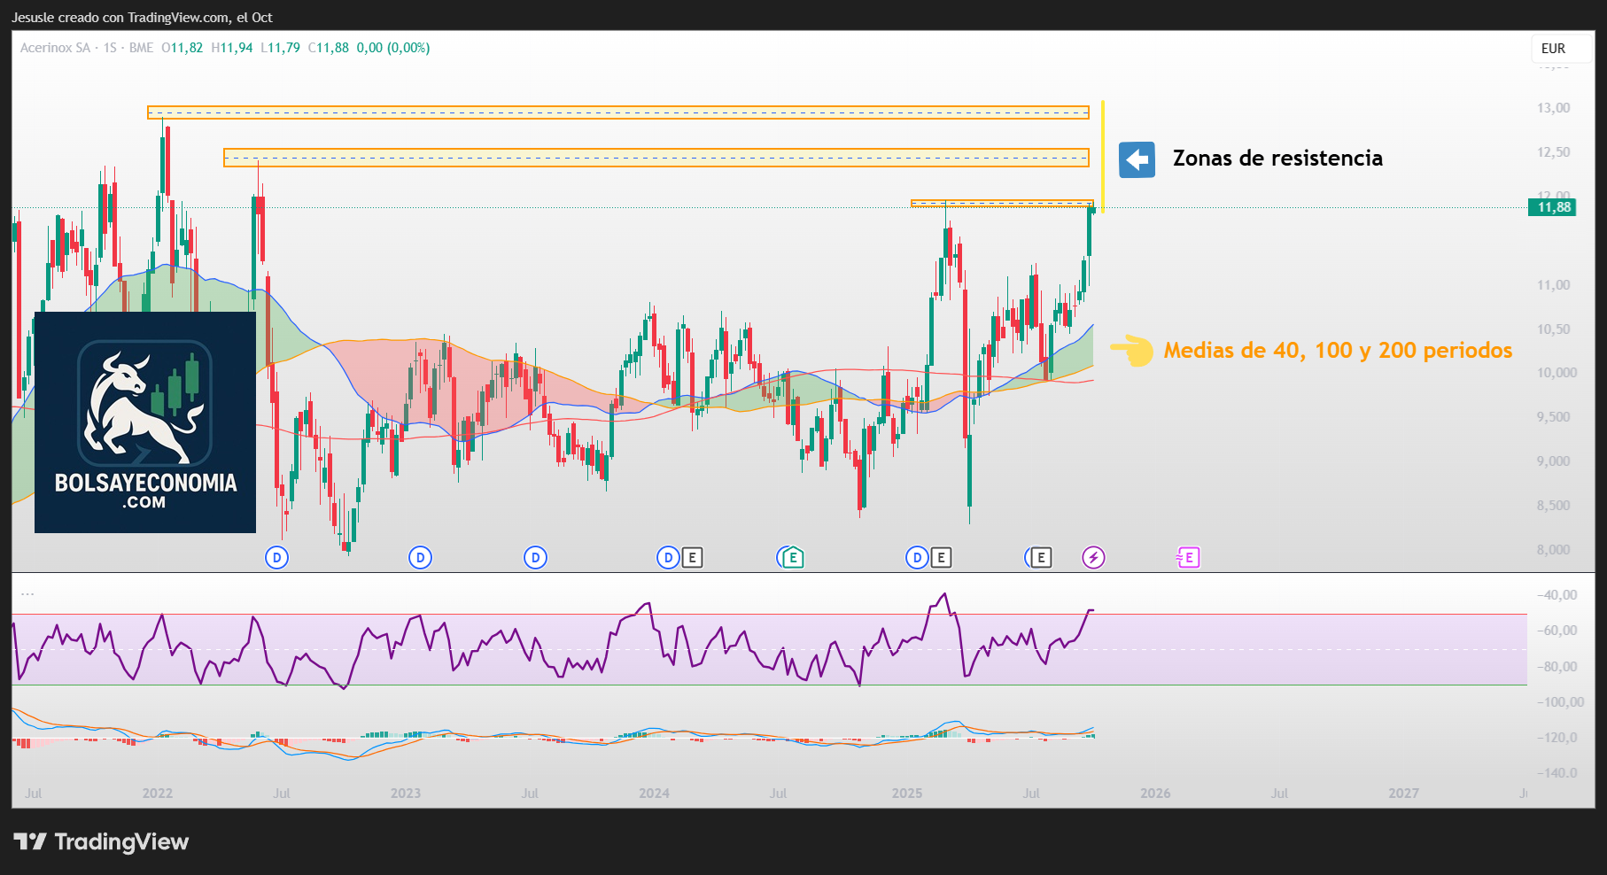The width and height of the screenshot is (1607, 875).
Task: Click the yellow pointing hand emoji
Action: (1131, 351)
